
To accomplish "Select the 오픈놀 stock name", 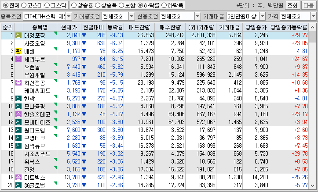I will [32, 67].
